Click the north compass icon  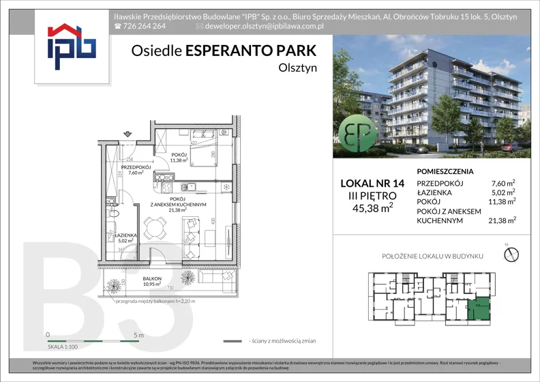[511, 254]
